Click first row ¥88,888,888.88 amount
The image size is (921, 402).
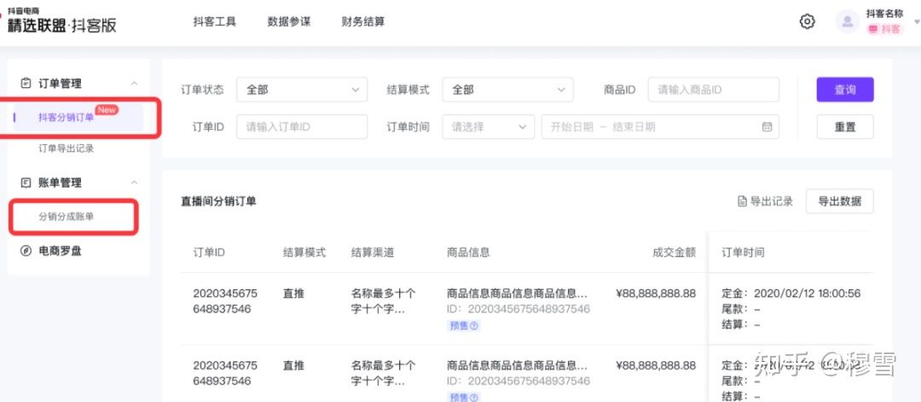[x=656, y=294]
